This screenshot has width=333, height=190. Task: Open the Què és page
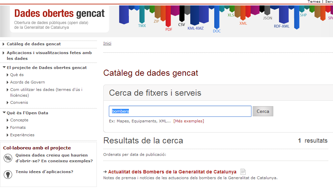point(17,75)
